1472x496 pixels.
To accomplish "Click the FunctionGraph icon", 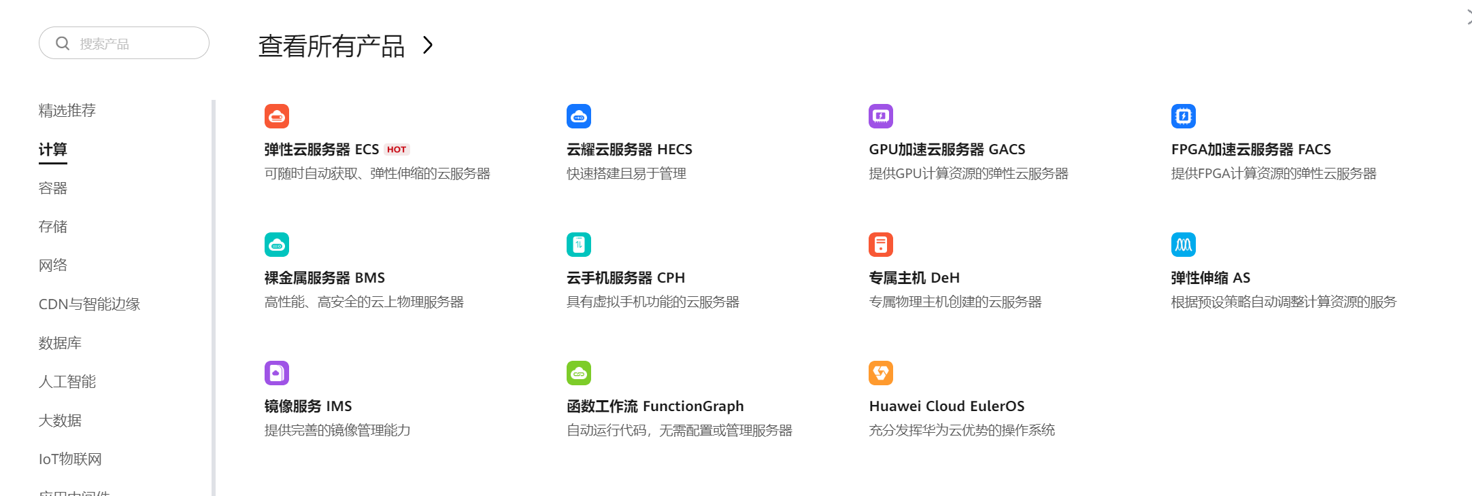I will (579, 373).
